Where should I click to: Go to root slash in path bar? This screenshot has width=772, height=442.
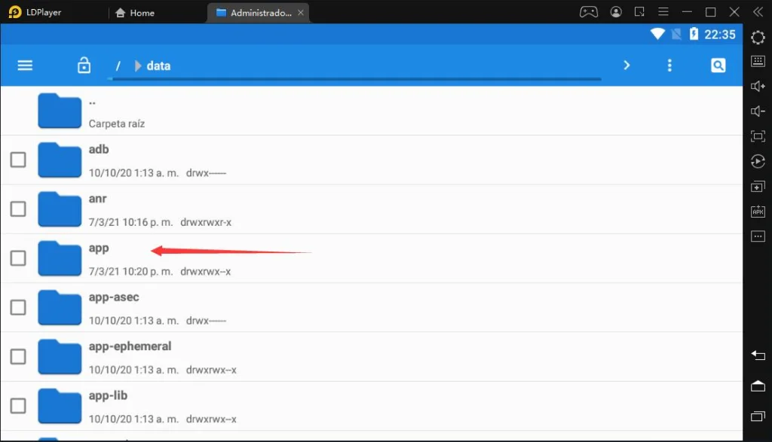pyautogui.click(x=118, y=66)
